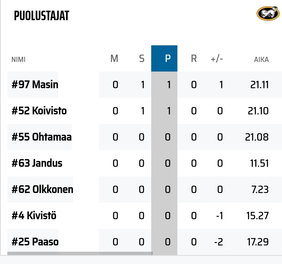Open player #62 Olkkonen
Screen dimensions: 282x264
click(x=43, y=189)
